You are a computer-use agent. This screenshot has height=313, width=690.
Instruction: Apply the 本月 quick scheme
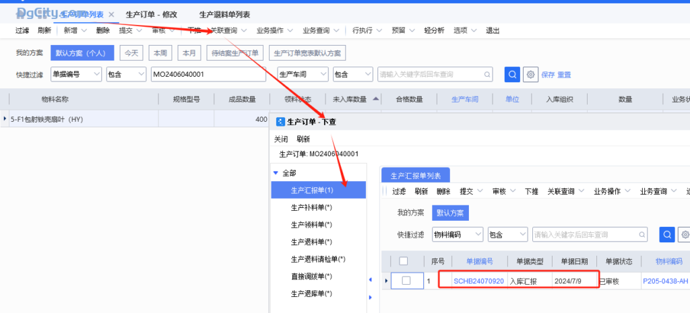pos(189,53)
